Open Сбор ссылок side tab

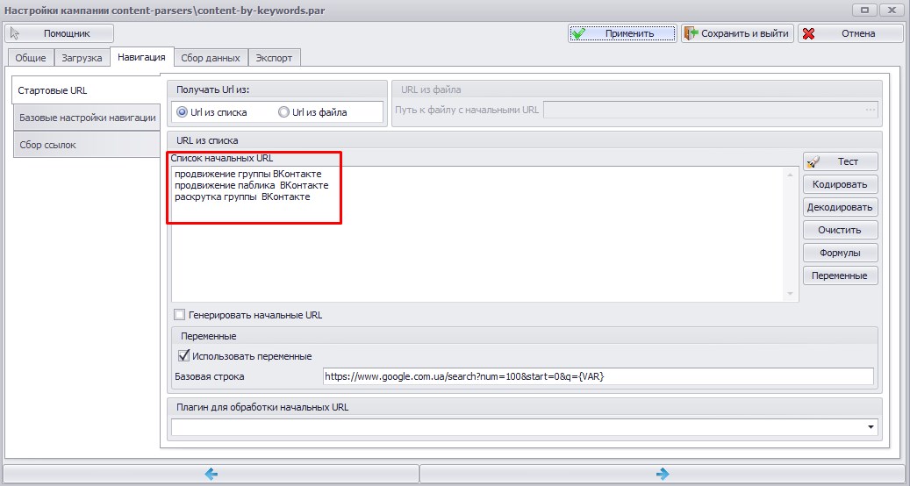[x=87, y=145]
